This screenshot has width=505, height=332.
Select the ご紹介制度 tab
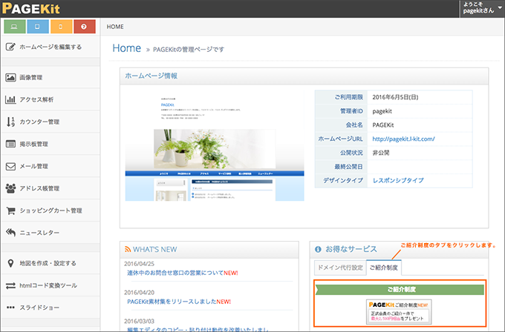point(384,268)
